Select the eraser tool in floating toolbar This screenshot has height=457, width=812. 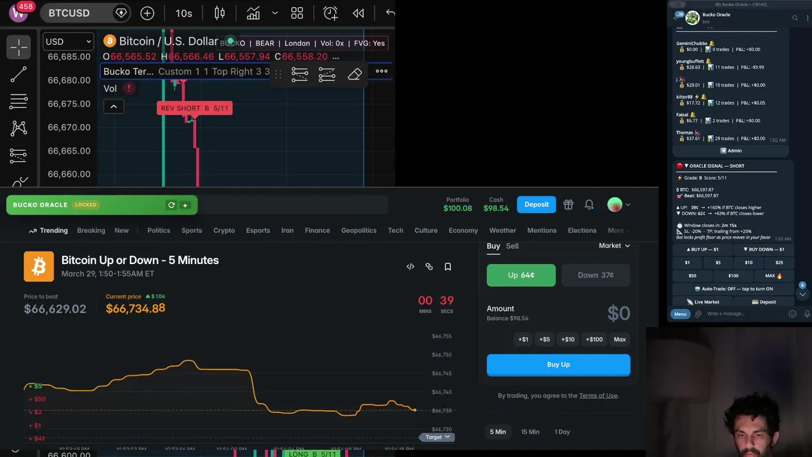355,74
